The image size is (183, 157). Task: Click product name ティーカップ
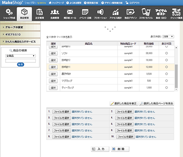pos(68,88)
